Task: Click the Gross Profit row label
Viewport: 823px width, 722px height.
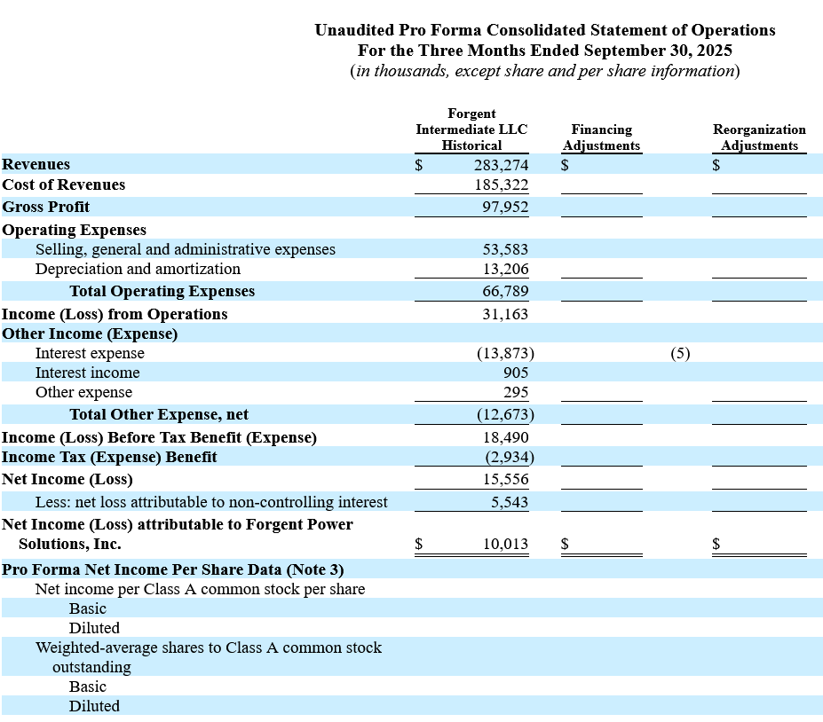Action: [45, 207]
